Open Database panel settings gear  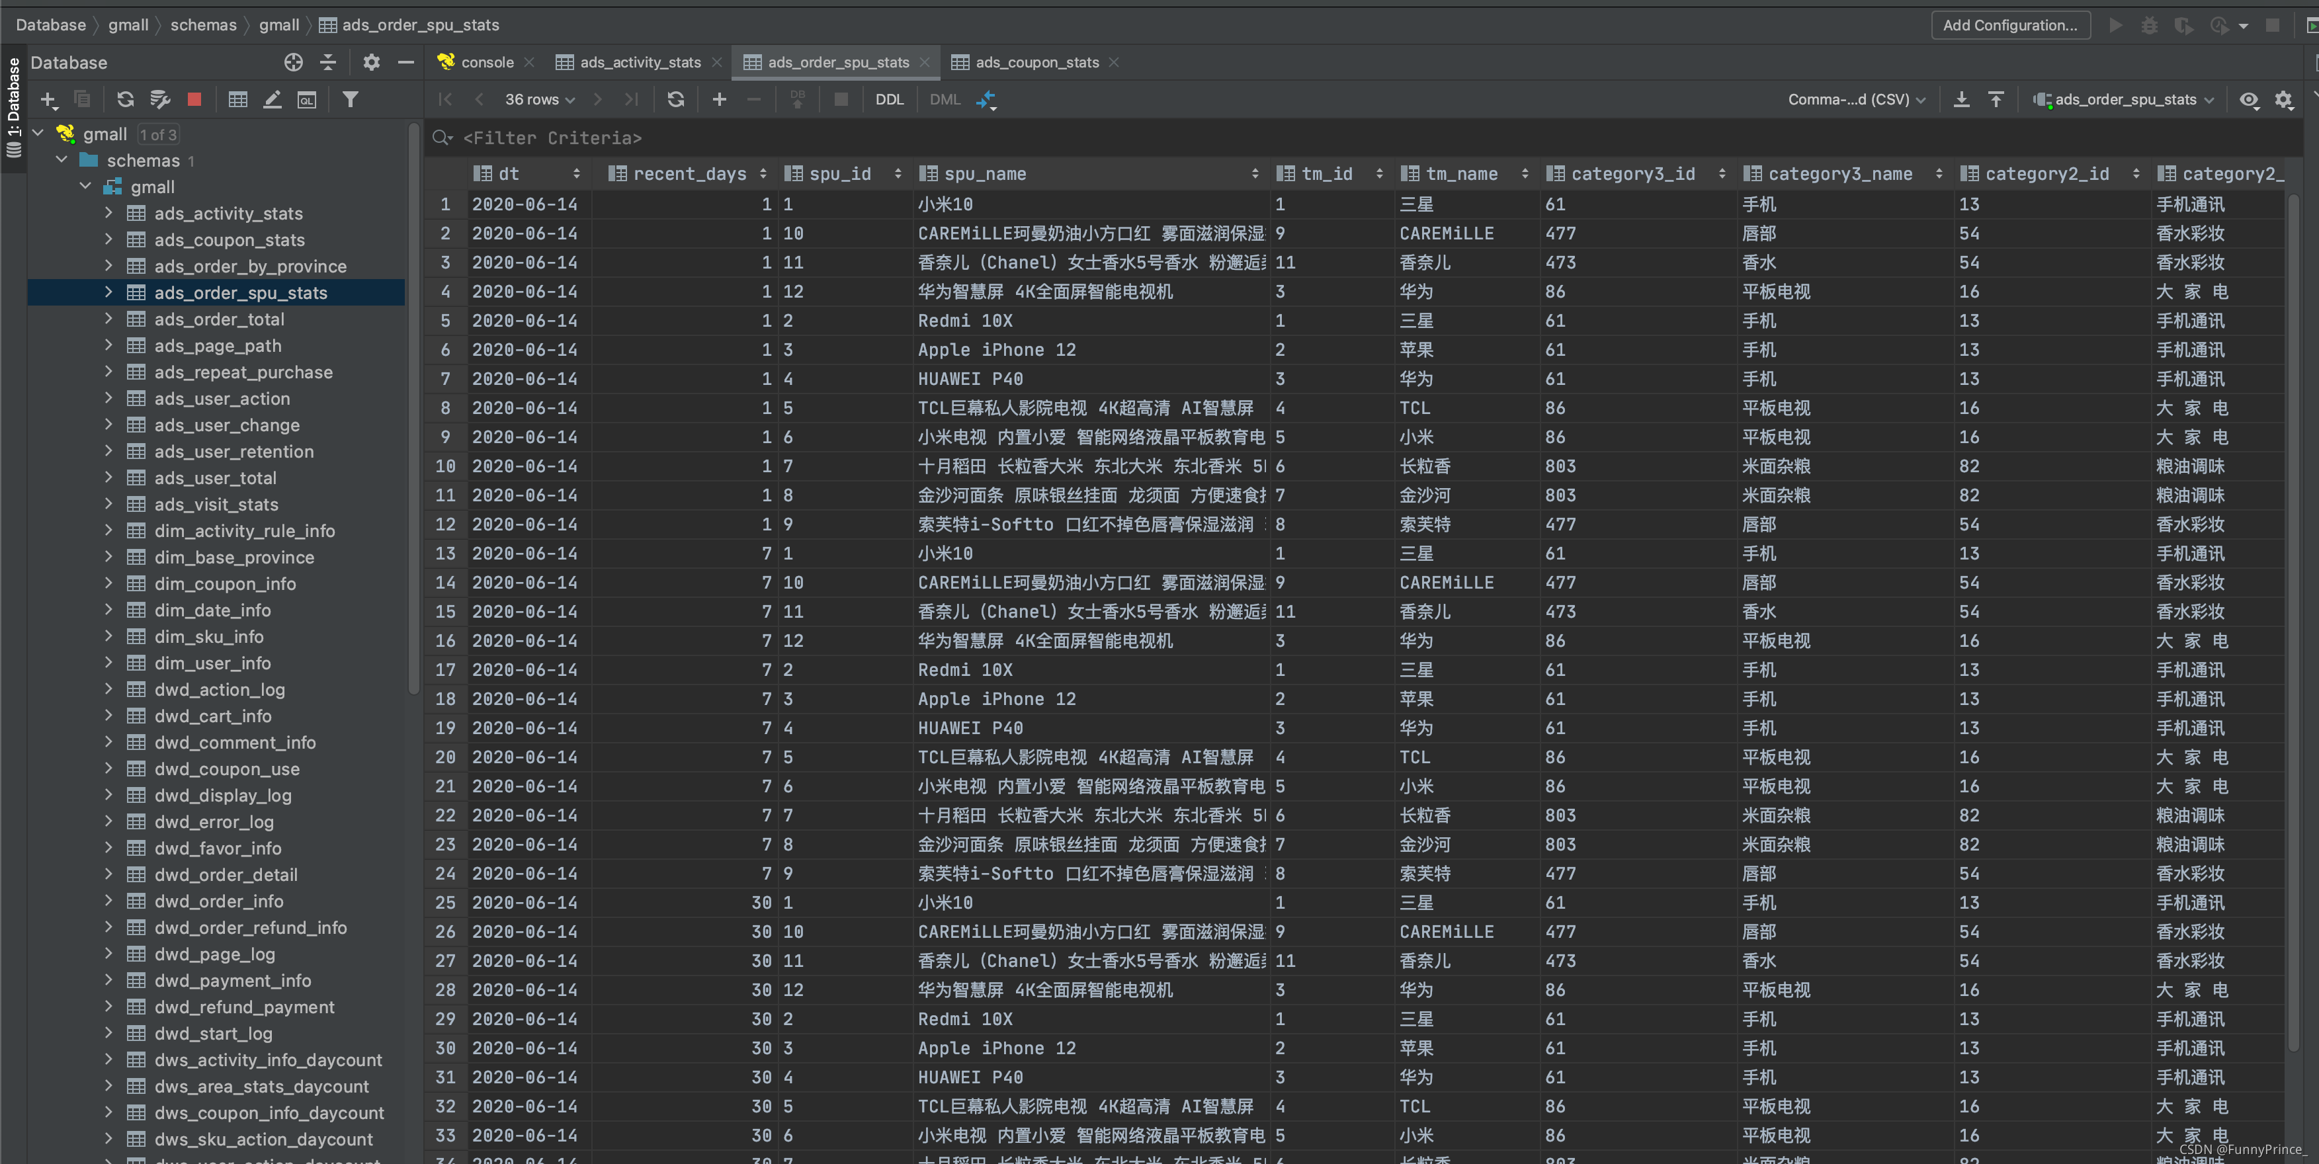[371, 62]
